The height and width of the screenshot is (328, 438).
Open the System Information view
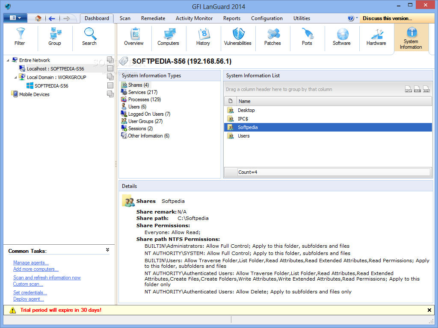(411, 38)
